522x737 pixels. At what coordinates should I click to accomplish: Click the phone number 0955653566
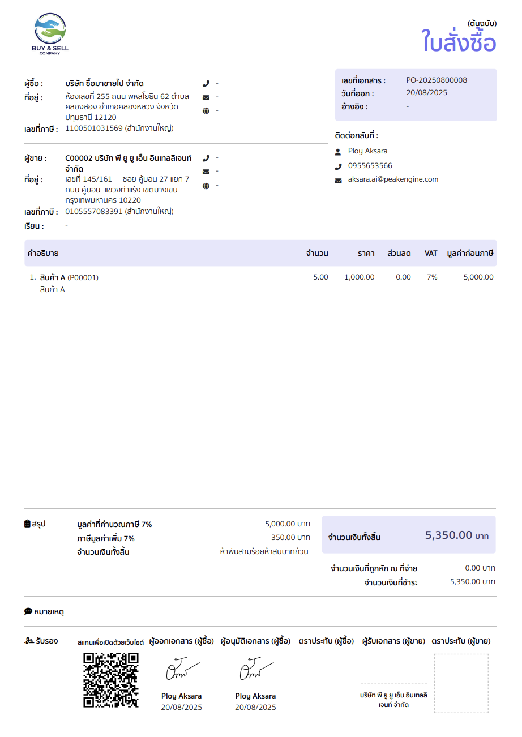[x=370, y=166]
